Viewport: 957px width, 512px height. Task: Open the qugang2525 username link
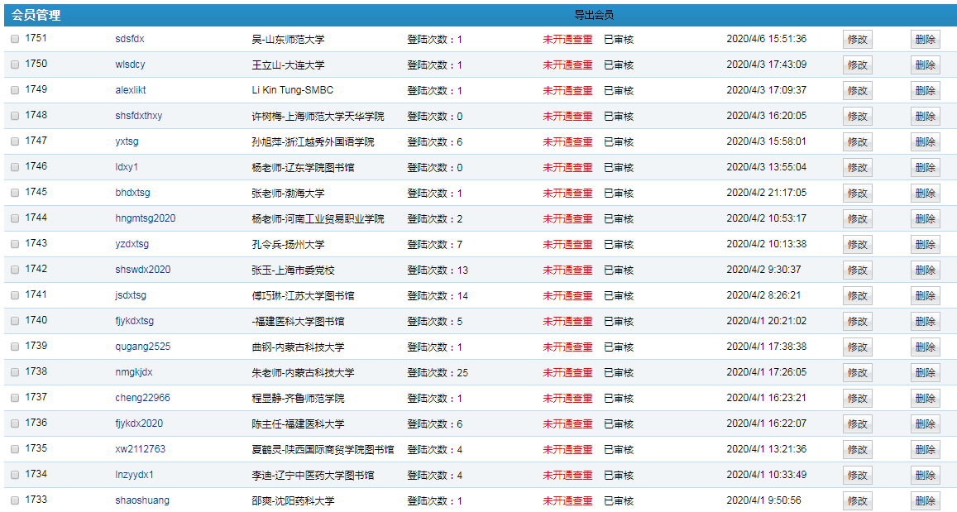(x=143, y=347)
